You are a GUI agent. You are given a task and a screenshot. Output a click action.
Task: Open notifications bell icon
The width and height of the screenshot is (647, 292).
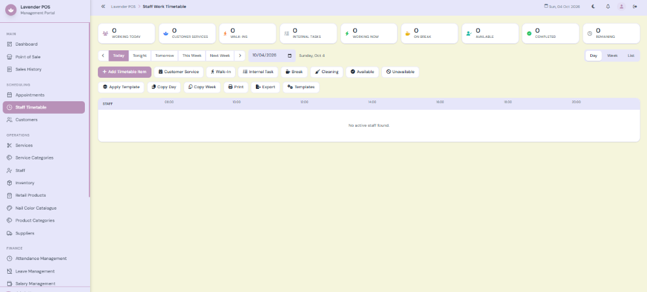click(x=608, y=7)
